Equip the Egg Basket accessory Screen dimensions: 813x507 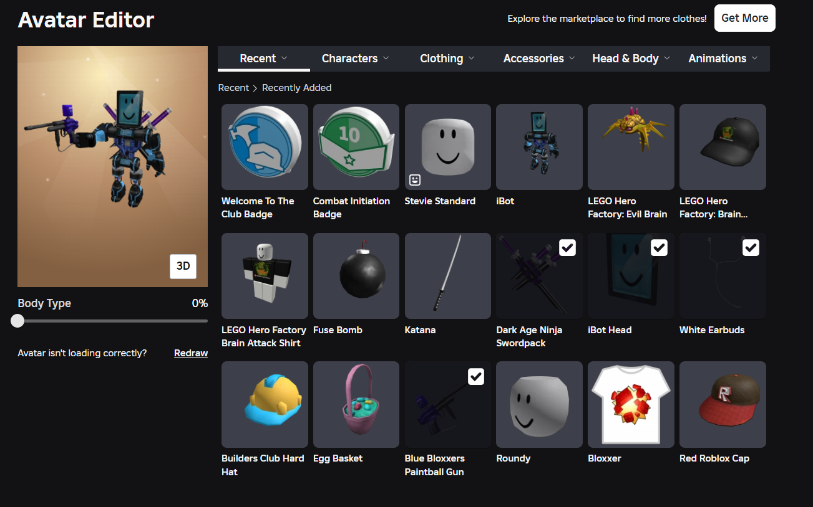[356, 404]
